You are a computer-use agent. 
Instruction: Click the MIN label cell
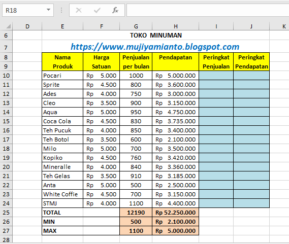tap(62, 222)
